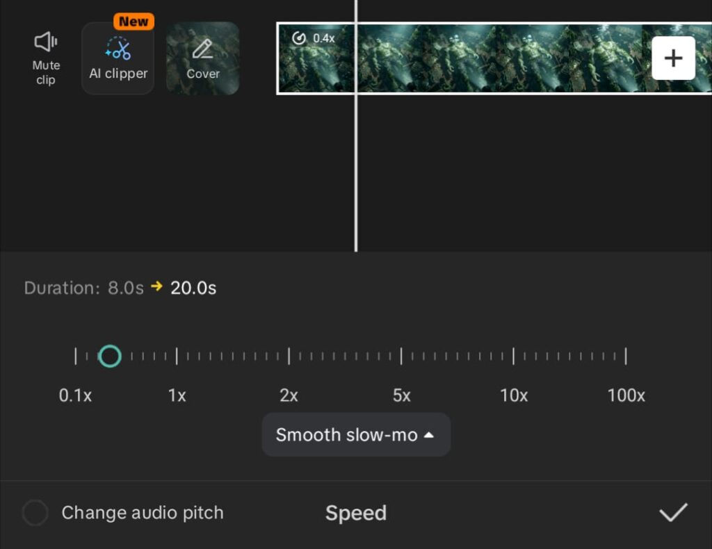Select the Cover editing tool
Screen dimensions: 712x549
[202, 59]
